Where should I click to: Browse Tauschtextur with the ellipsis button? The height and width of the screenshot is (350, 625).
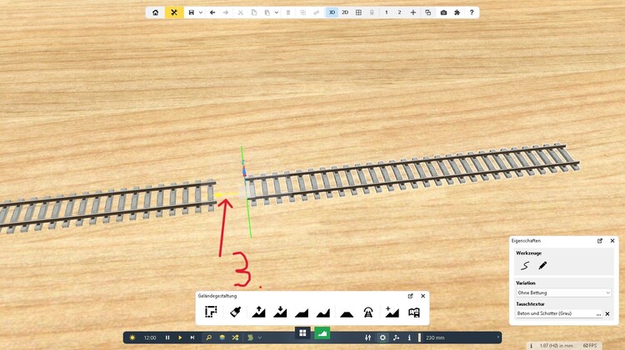coord(598,313)
